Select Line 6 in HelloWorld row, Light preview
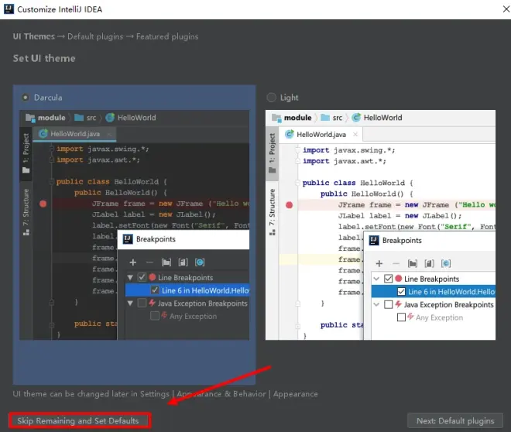 click(x=434, y=291)
